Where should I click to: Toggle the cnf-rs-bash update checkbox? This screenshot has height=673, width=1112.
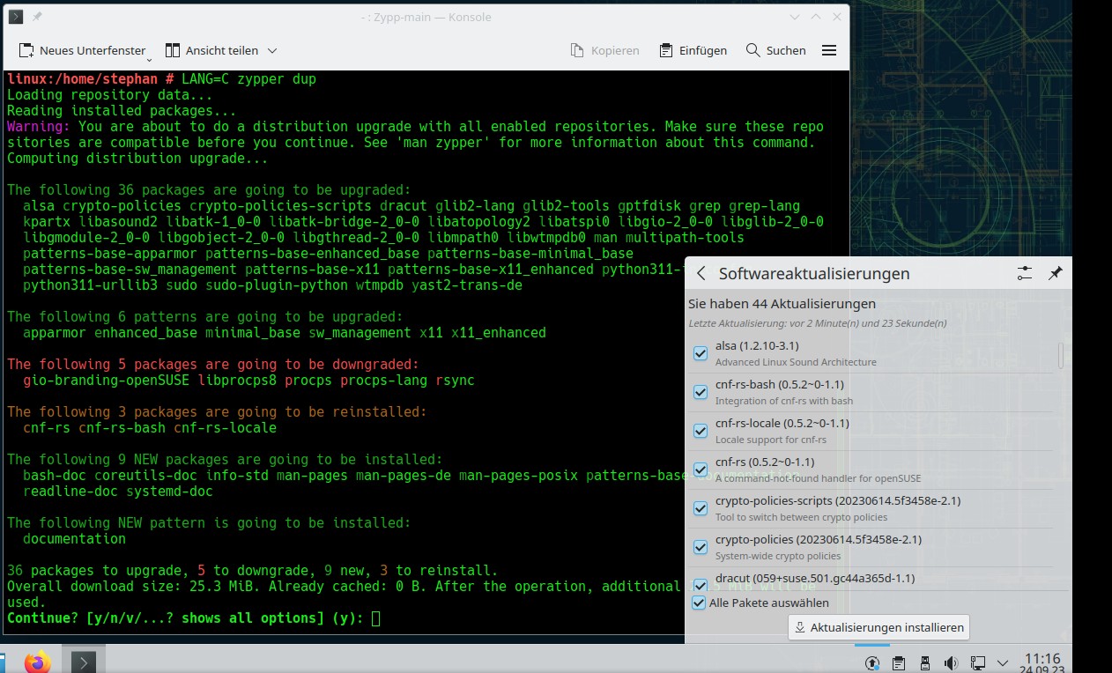pos(701,392)
